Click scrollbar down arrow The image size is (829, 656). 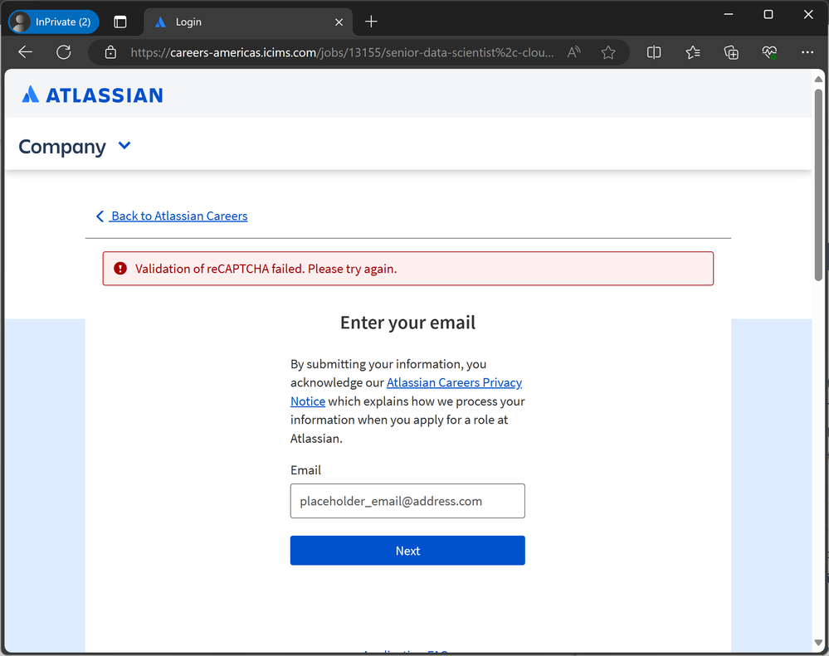pos(818,643)
